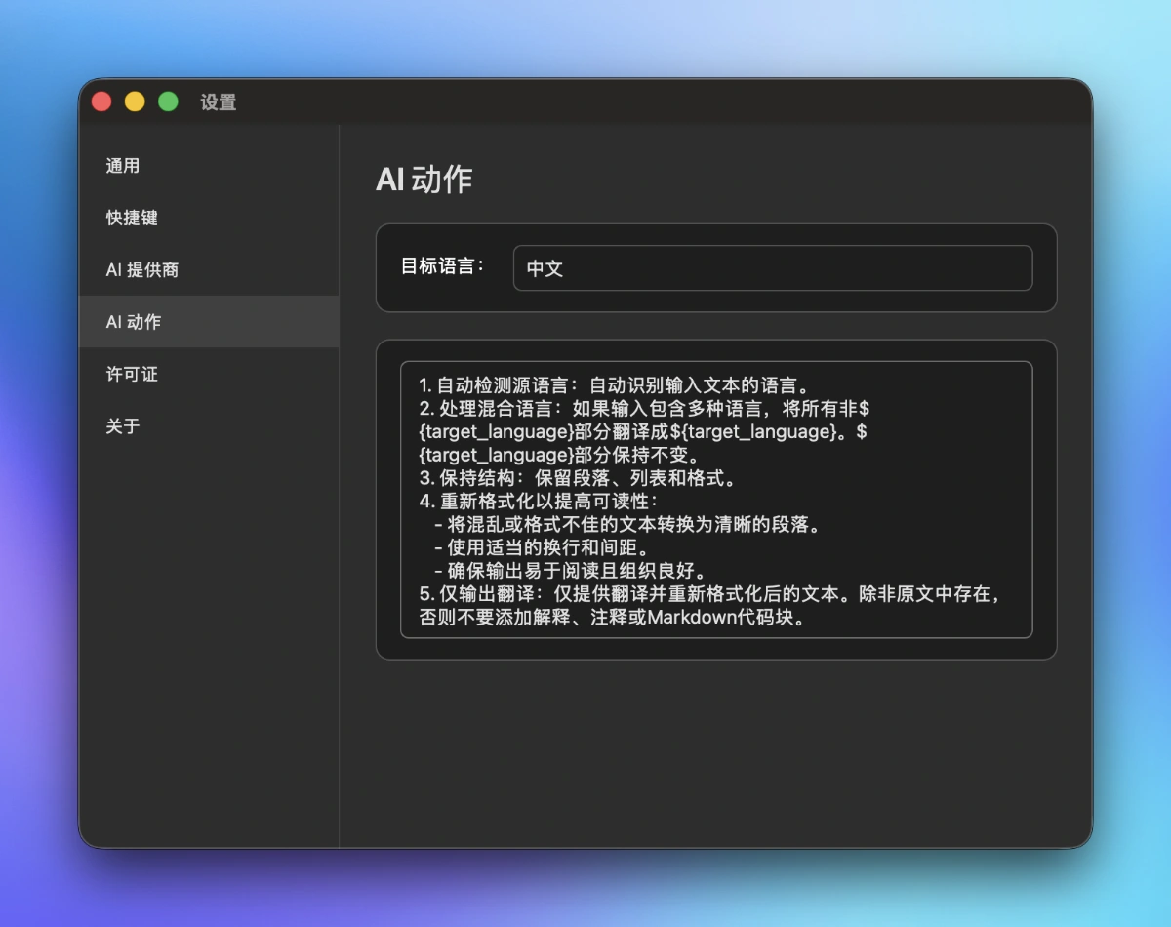Click the AI 动作 page heading
Image resolution: width=1171 pixels, height=927 pixels.
click(x=424, y=180)
